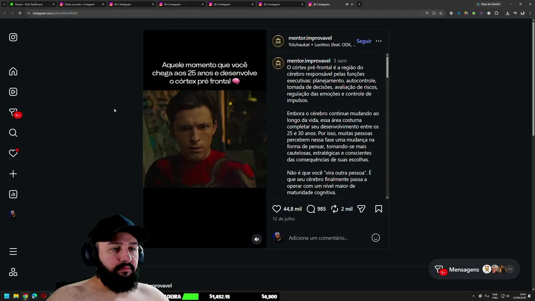Image resolution: width=535 pixels, height=301 pixels.
Task: Click mentor.improvavel username in the caption
Action: 308,61
